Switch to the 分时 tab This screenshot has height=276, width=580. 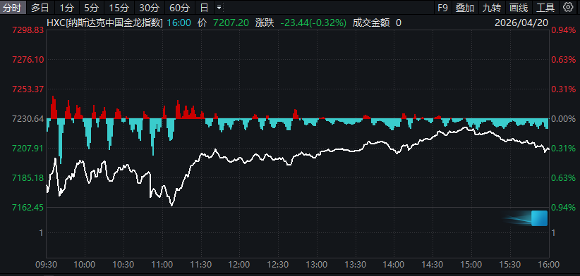pos(13,7)
